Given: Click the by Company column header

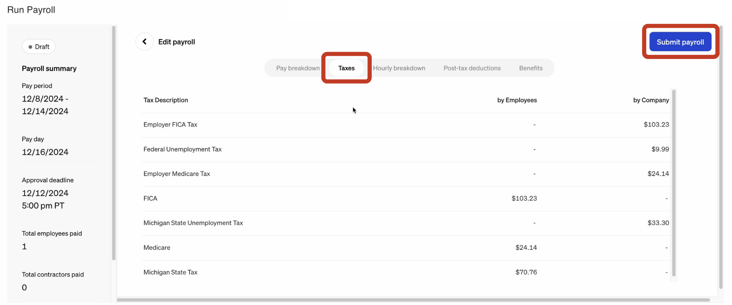Looking at the screenshot, I should pos(651,100).
